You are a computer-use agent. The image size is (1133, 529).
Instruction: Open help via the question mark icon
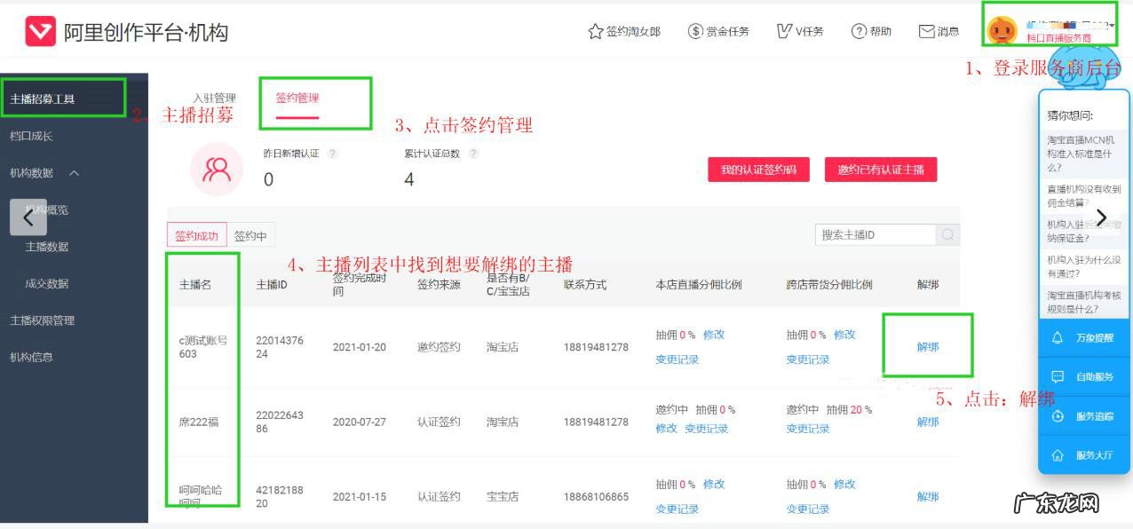pos(859,30)
